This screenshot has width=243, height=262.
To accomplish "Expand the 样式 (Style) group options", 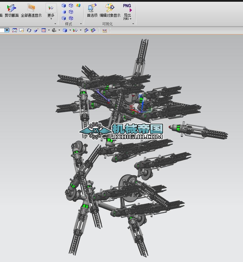I will point(81,24).
